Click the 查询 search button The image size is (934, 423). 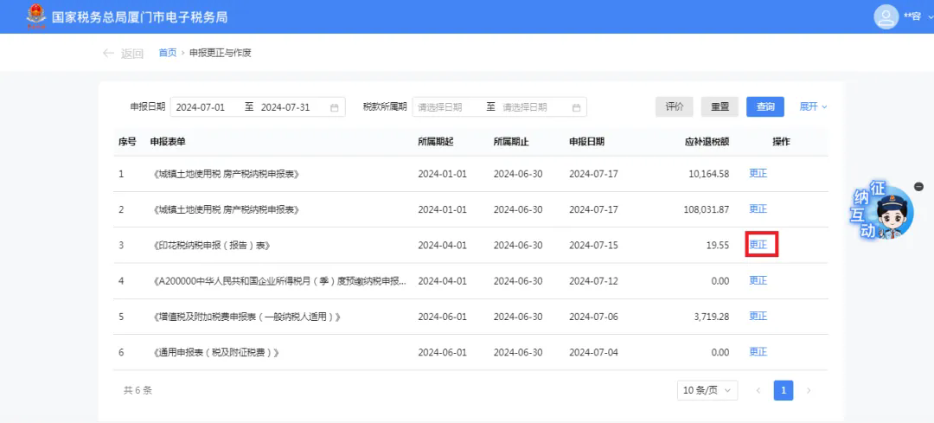coord(765,107)
